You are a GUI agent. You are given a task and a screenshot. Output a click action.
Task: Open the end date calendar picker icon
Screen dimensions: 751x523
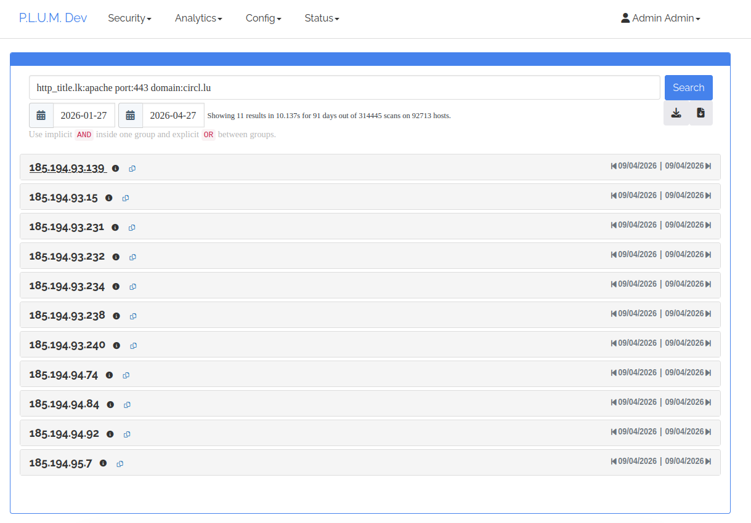click(x=131, y=115)
